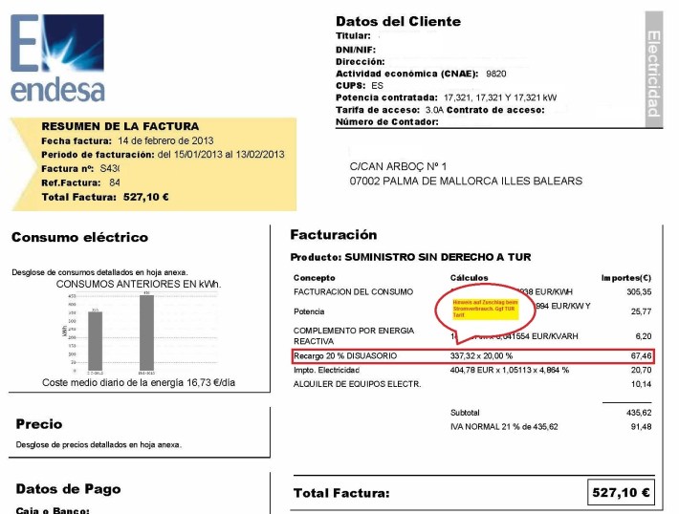Click VAT amount '91,48'
The height and width of the screenshot is (514, 679).
[642, 427]
